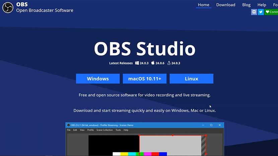
Task: Click the Latest Releases label
Action: (x=121, y=63)
